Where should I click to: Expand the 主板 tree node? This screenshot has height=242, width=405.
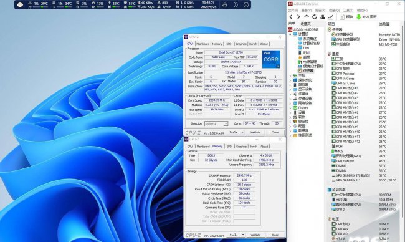tap(290, 75)
